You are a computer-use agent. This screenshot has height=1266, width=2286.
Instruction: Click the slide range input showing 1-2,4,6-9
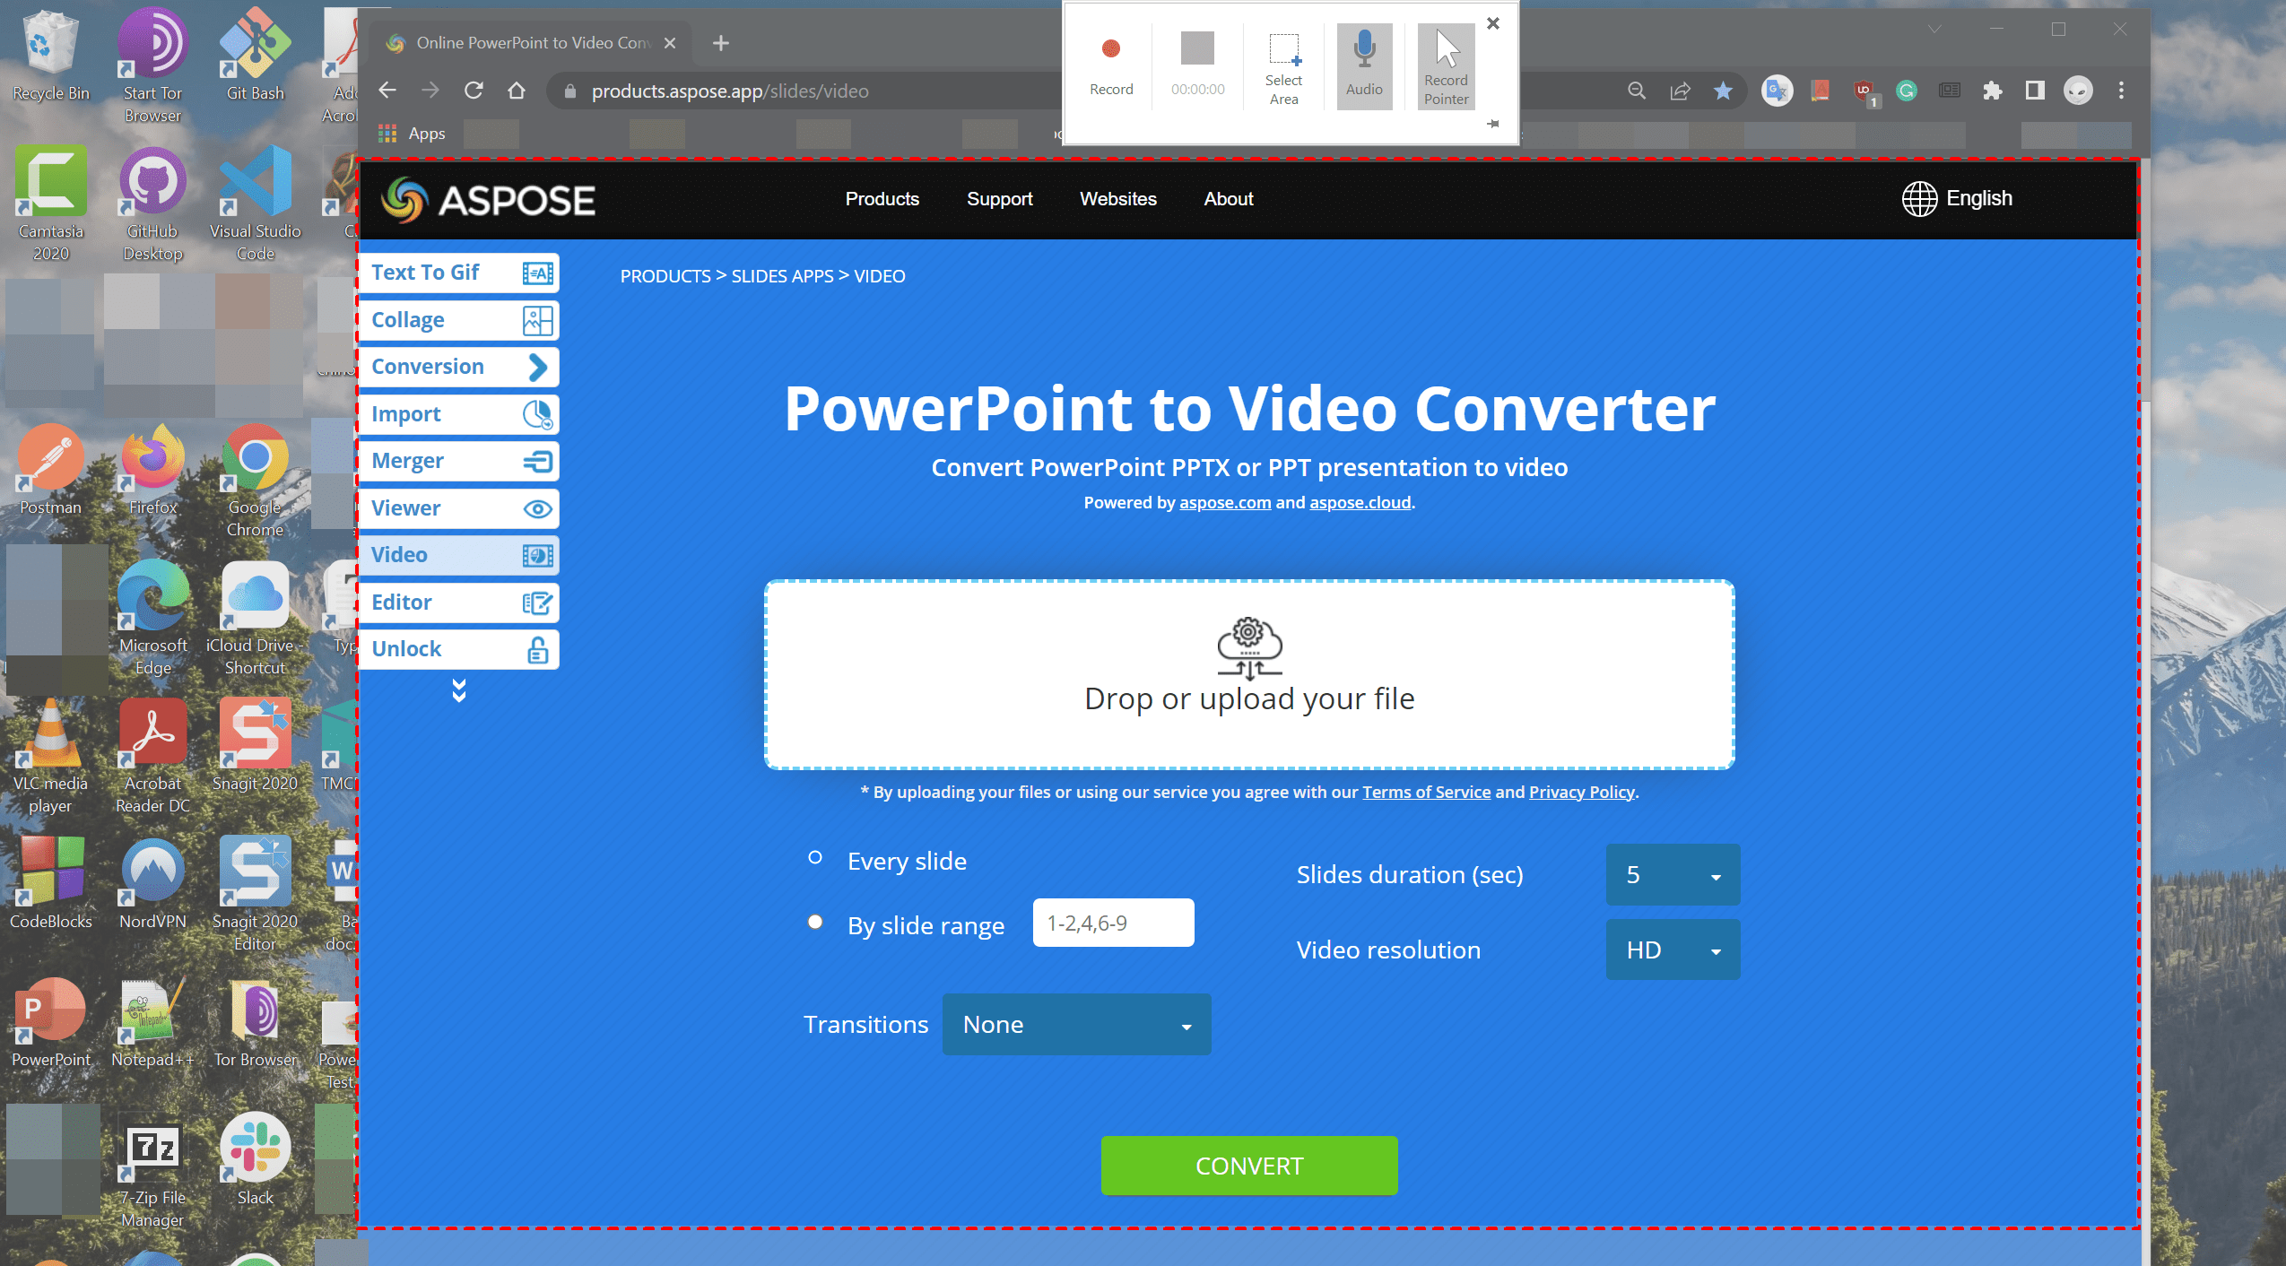1111,922
